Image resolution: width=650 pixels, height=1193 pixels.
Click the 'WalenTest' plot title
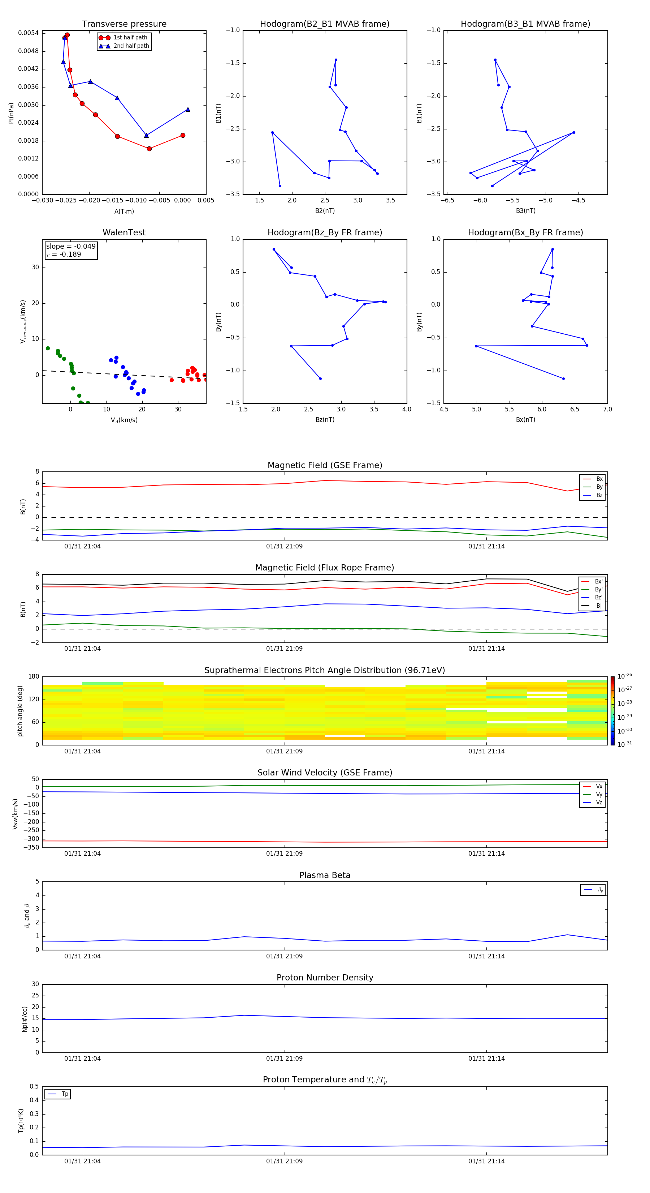[x=124, y=232]
